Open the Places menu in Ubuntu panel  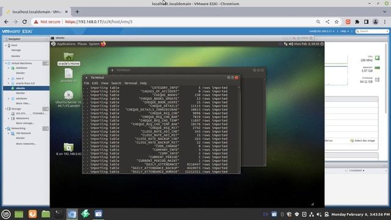coord(82,44)
